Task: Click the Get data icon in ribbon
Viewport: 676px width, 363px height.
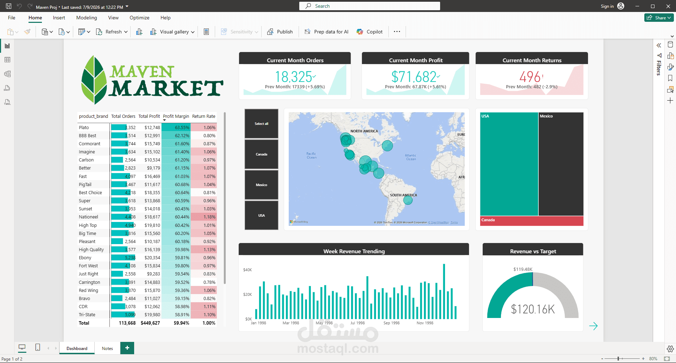Action: 45,32
